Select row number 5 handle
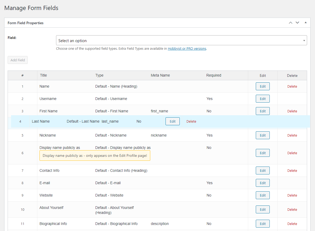Image resolution: width=315 pixels, height=231 pixels. pos(22,135)
